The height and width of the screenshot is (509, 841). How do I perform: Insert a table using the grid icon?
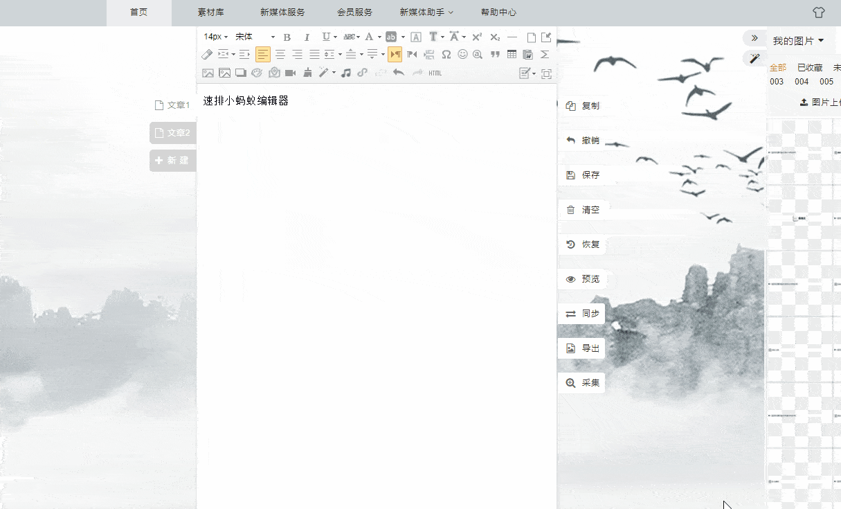pyautogui.click(x=512, y=54)
